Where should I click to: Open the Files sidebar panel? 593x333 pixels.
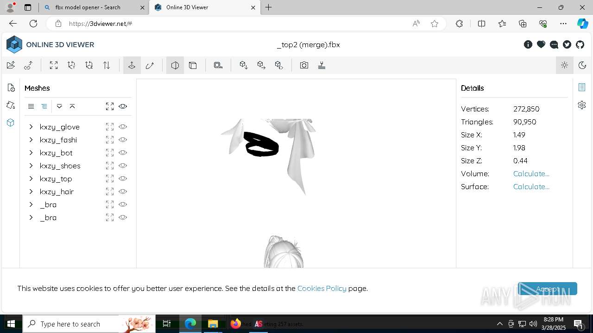11,88
